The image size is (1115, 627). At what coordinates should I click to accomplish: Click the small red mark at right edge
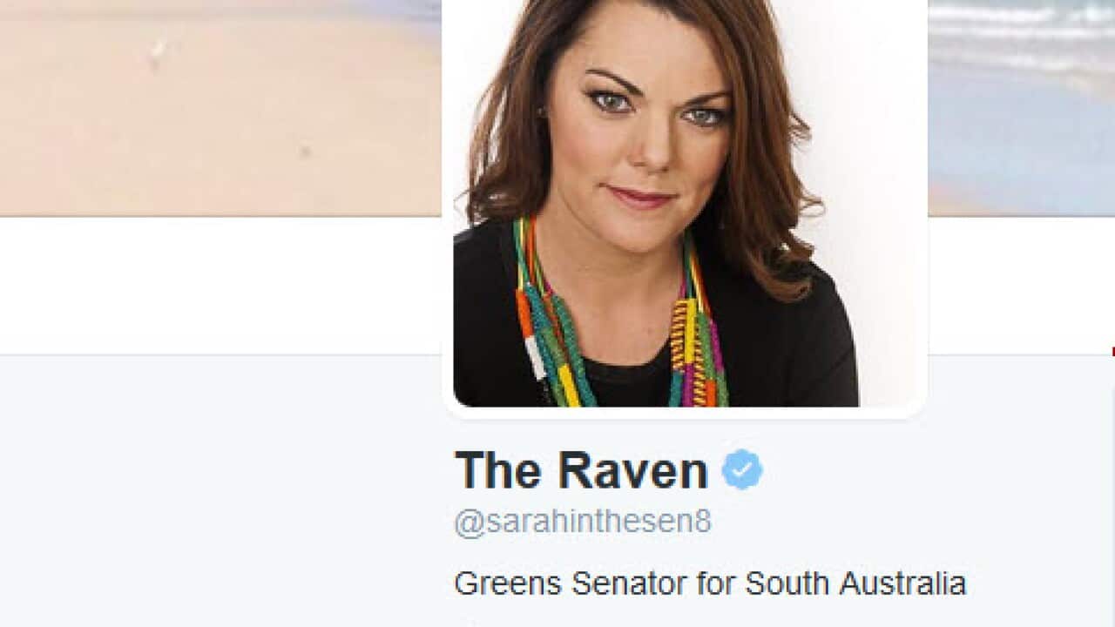click(x=1112, y=352)
